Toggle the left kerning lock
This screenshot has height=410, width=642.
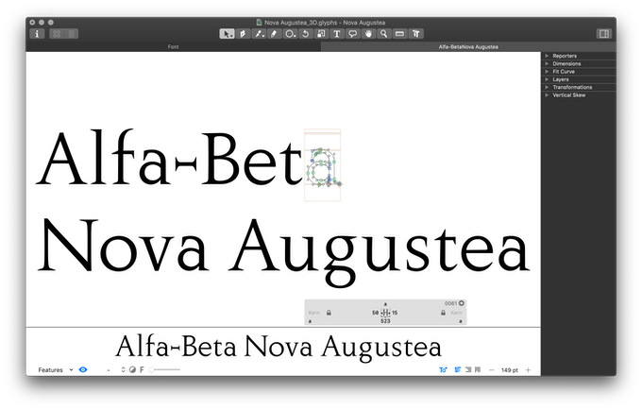click(329, 313)
